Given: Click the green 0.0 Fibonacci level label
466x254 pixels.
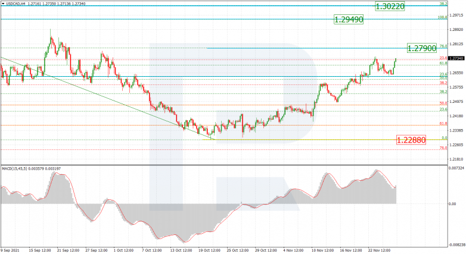Looking at the screenshot, I should 444,138.
